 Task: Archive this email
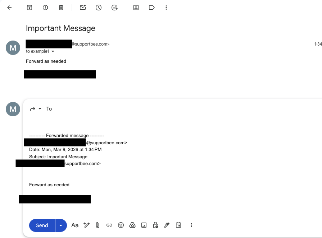(29, 7)
